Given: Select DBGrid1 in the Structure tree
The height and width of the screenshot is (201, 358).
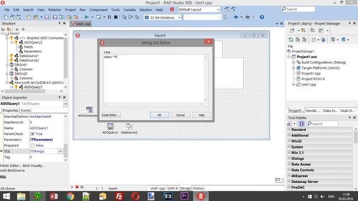Looking at the screenshot, I should [x=21, y=65].
